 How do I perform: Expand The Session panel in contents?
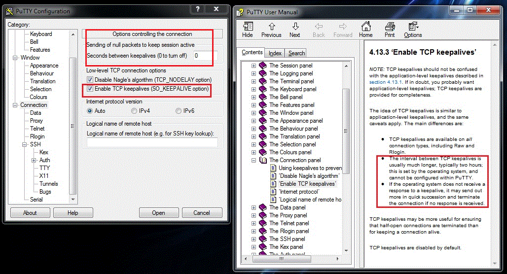pyautogui.click(x=253, y=66)
